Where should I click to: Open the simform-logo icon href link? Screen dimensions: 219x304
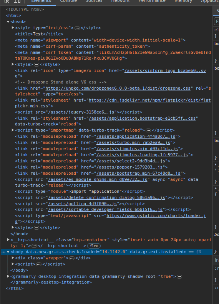pyautogui.click(x=165, y=70)
